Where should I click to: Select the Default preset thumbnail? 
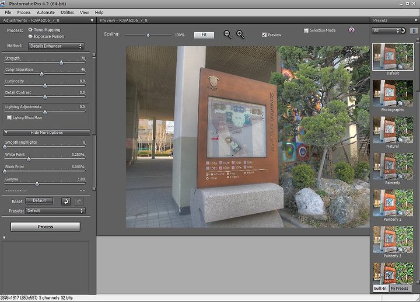393,57
